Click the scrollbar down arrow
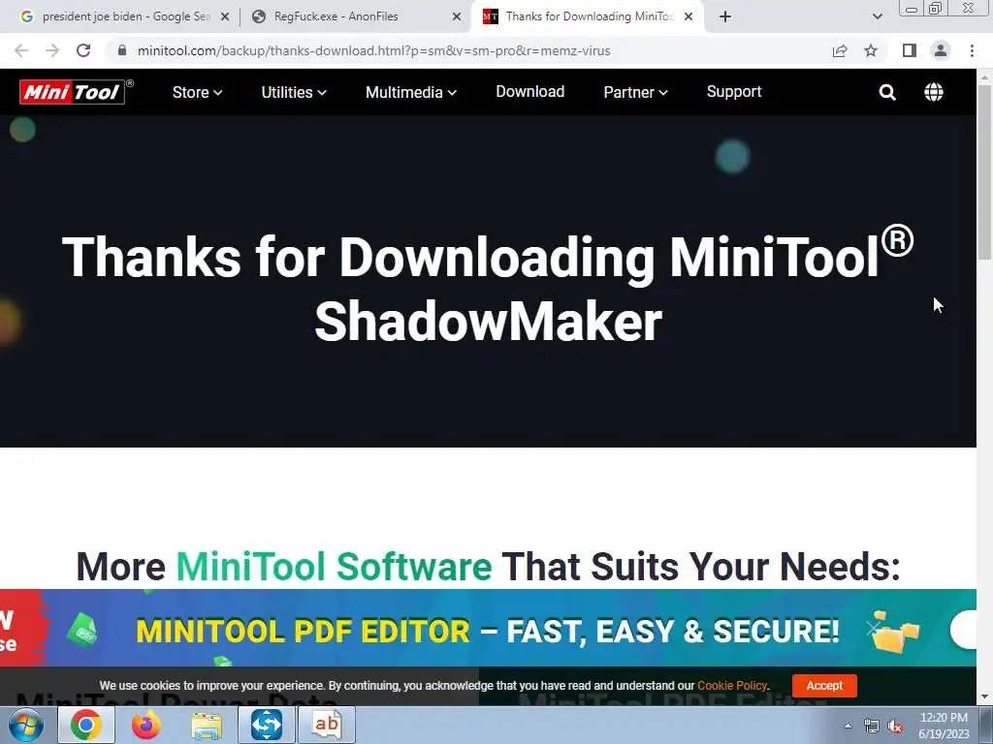 984,697
